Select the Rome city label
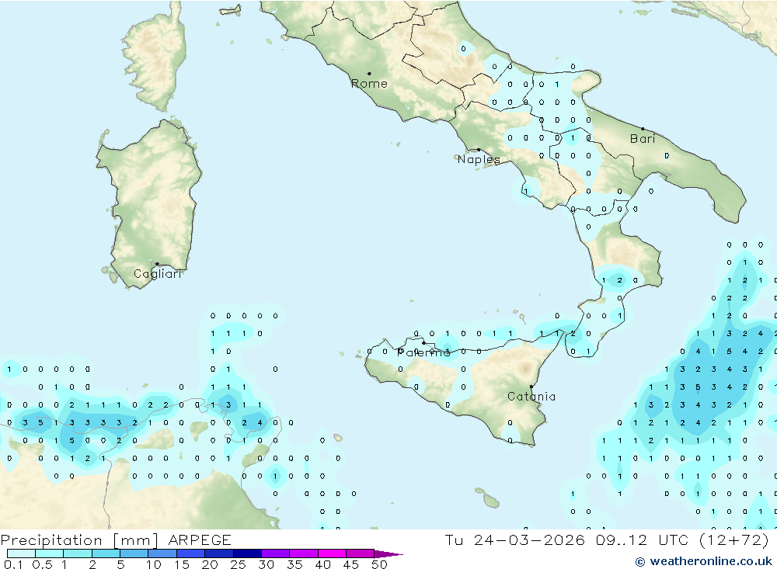Image resolution: width=777 pixels, height=569 pixels. [x=369, y=83]
